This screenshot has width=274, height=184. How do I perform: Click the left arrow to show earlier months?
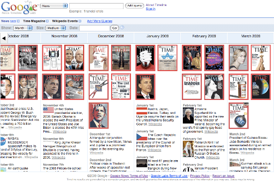3,38
